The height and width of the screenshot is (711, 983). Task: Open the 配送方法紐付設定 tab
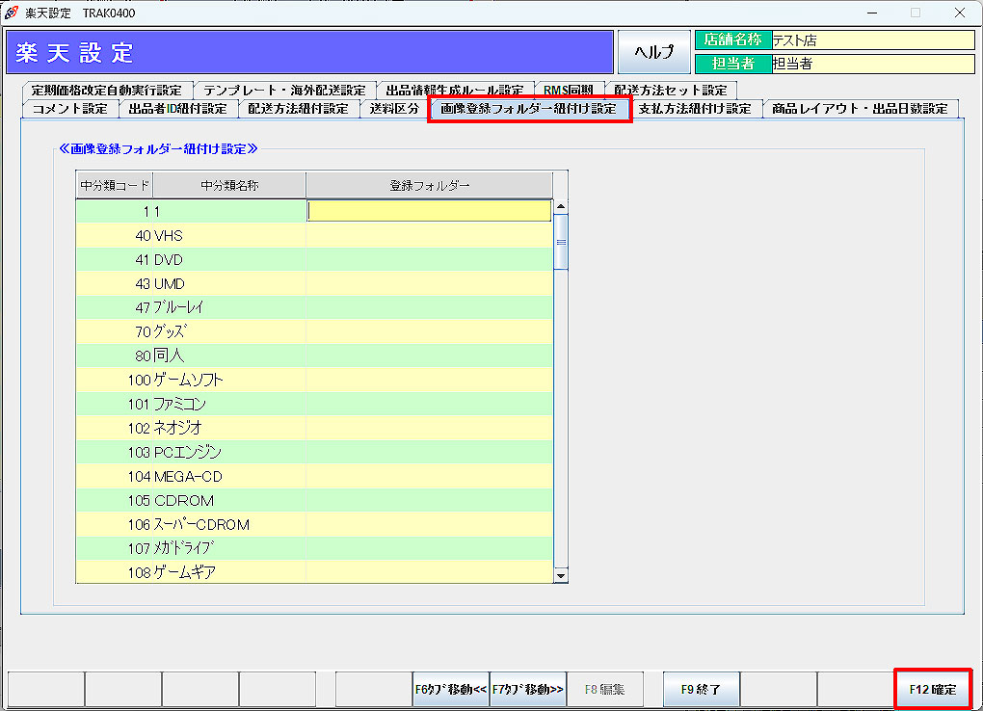click(x=298, y=109)
